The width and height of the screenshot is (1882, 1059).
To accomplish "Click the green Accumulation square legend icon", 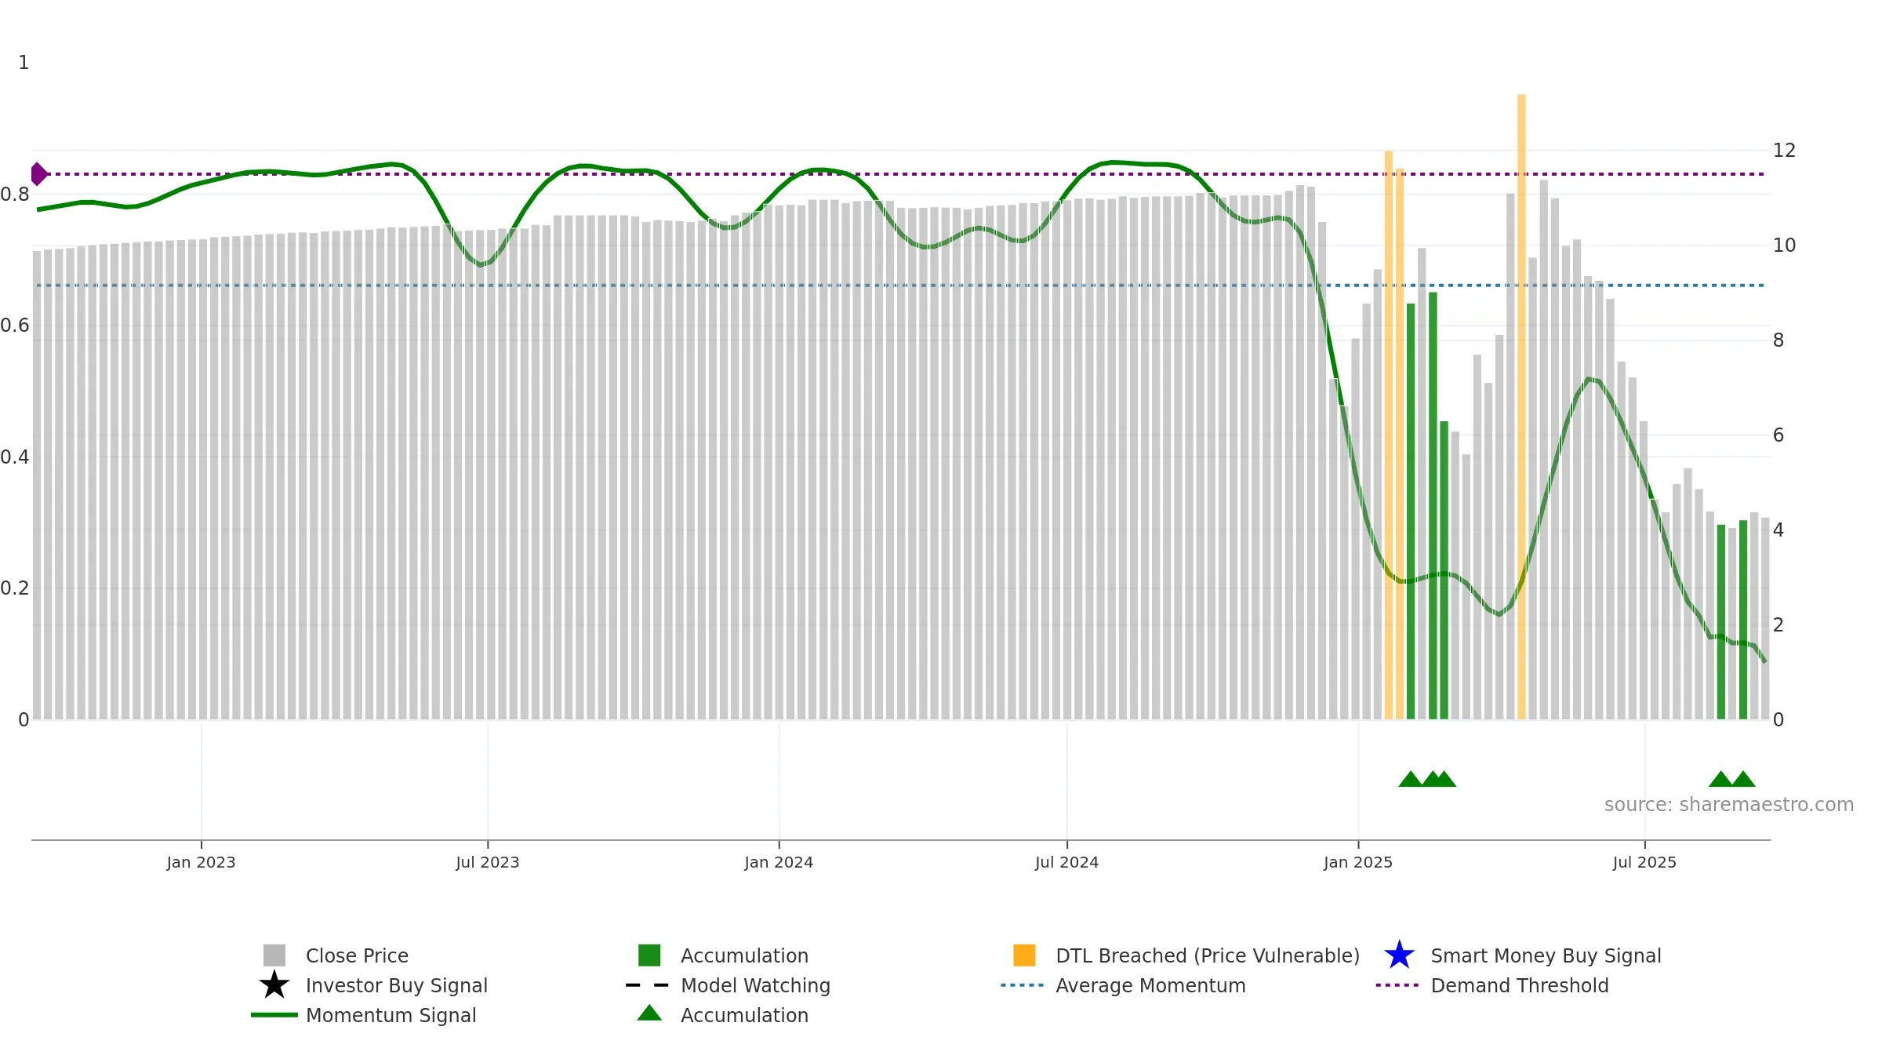I will click(649, 955).
